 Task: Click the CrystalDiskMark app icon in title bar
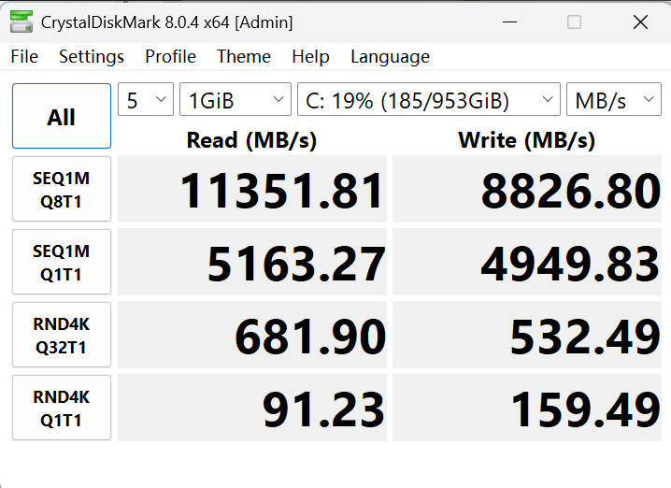point(20,22)
